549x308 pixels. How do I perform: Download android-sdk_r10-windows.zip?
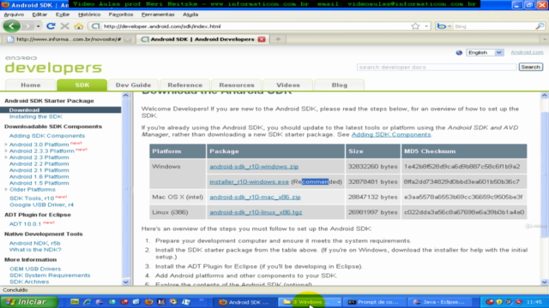(x=254, y=167)
